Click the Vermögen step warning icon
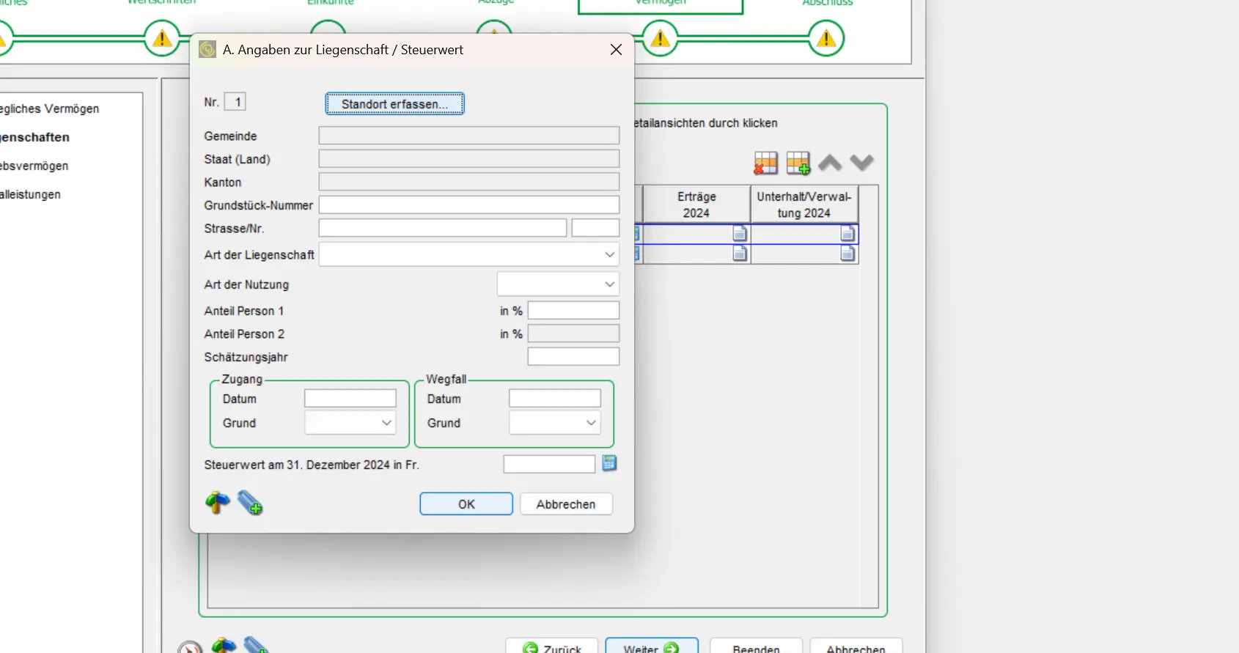Image resolution: width=1239 pixels, height=653 pixels. (x=661, y=38)
